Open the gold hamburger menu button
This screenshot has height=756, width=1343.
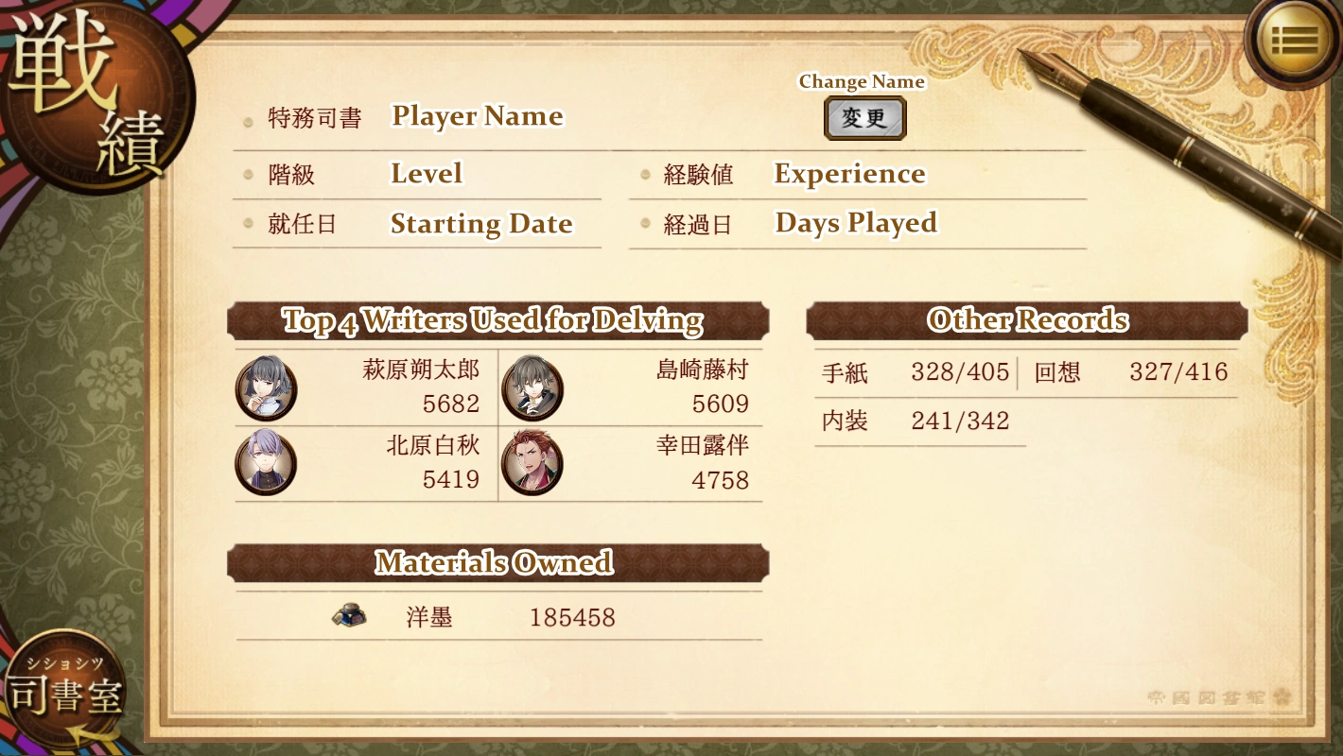[1295, 40]
